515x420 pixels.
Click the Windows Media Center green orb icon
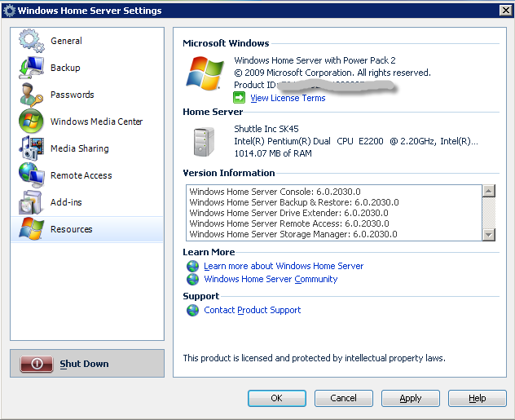[x=31, y=122]
